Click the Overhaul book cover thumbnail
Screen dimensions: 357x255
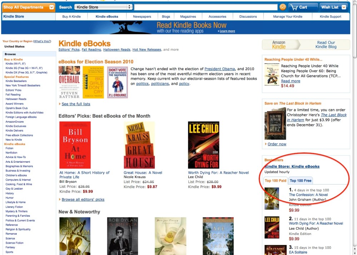point(69,82)
